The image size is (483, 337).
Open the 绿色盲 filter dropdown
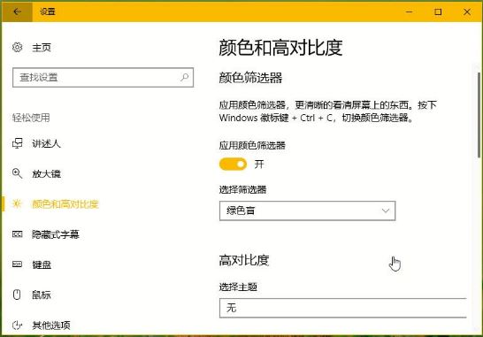(308, 211)
